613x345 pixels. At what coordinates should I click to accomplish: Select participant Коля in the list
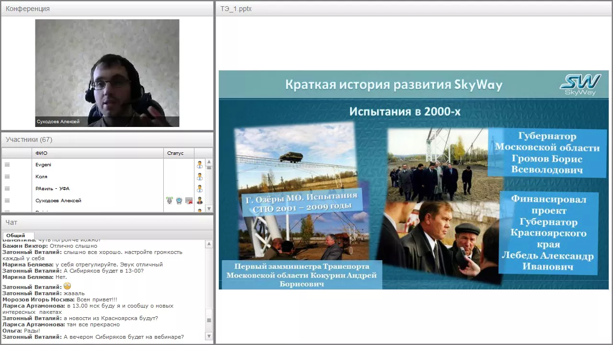point(98,176)
